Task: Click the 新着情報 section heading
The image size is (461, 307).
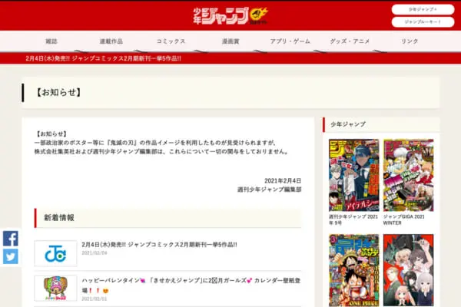Action: (59, 218)
